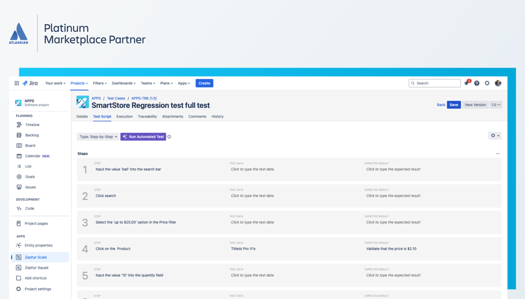Switch to the Comments tab
The height and width of the screenshot is (299, 525).
point(197,116)
